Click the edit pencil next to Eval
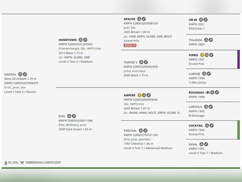The width and height of the screenshot is (242, 182). coord(74,116)
